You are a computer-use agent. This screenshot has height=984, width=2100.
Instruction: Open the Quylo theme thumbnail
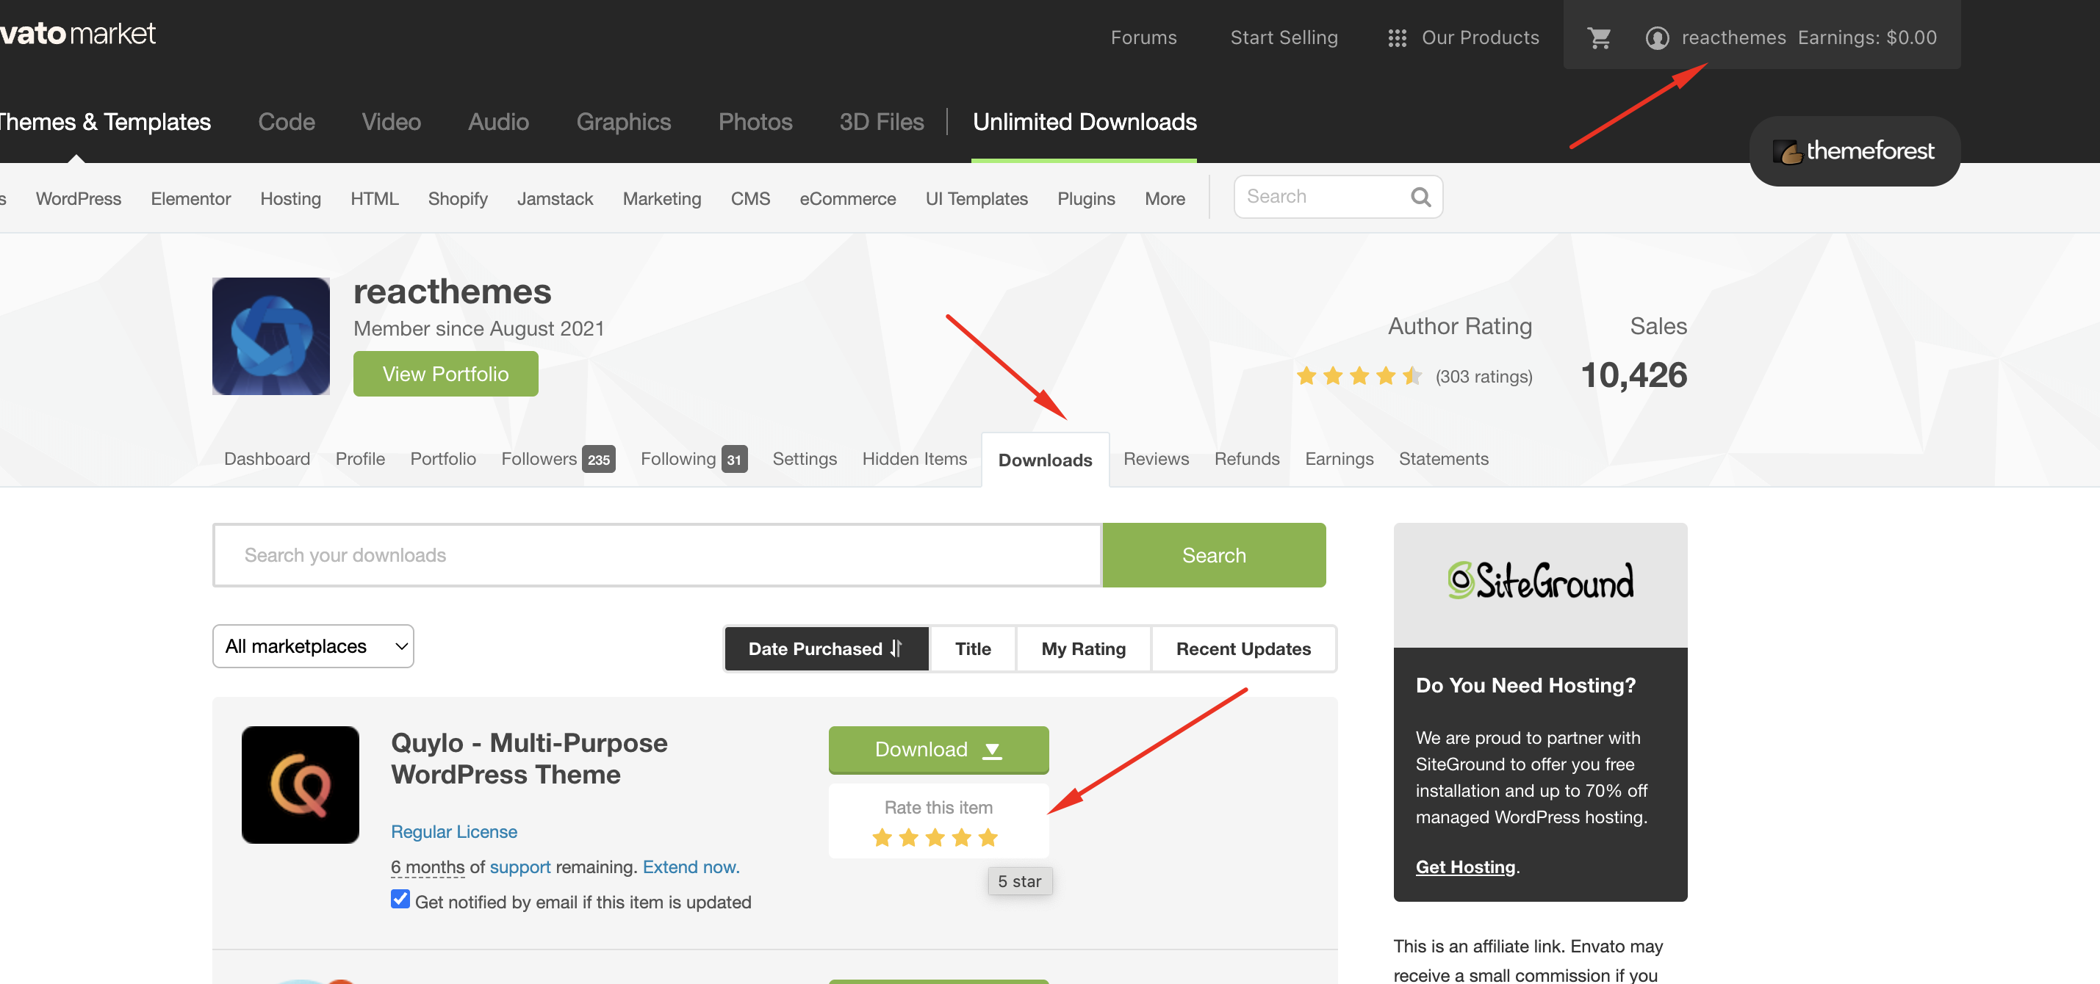tap(300, 784)
